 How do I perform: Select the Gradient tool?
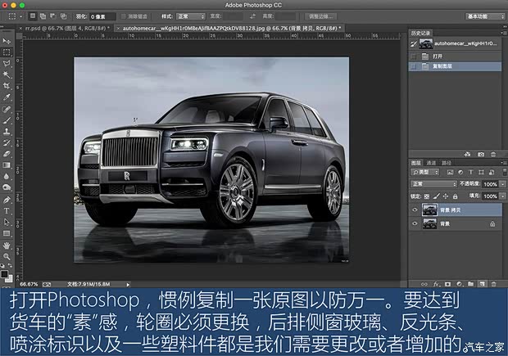tap(7, 165)
